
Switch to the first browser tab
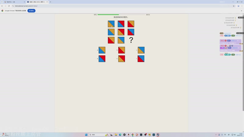(14, 2)
